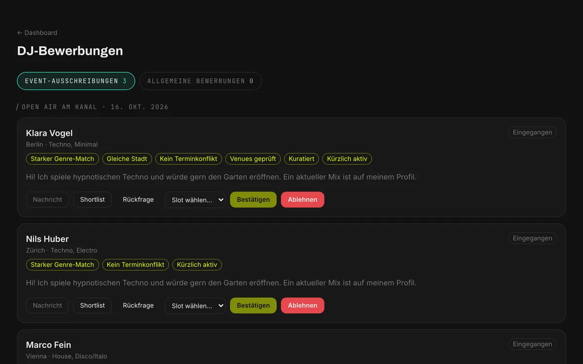Confirm Klara Vogel with Bestätigen
This screenshot has height=364, width=583.
point(253,199)
